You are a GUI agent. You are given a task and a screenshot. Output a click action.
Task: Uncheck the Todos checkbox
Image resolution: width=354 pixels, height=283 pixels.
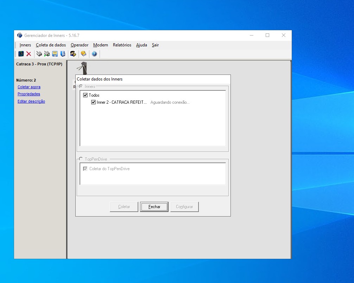(85, 95)
